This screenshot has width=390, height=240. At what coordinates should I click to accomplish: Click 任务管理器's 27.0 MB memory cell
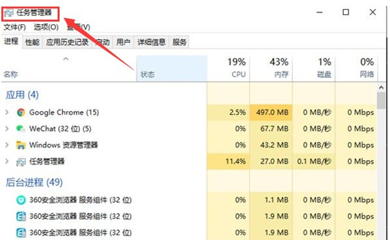271,161
